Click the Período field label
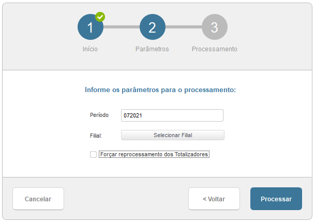 pyautogui.click(x=98, y=115)
